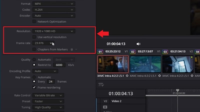Viewport: 200px width, 112px height.
Task: Click clip 01 timecode 03:25:23:12
Action: click(x=113, y=52)
